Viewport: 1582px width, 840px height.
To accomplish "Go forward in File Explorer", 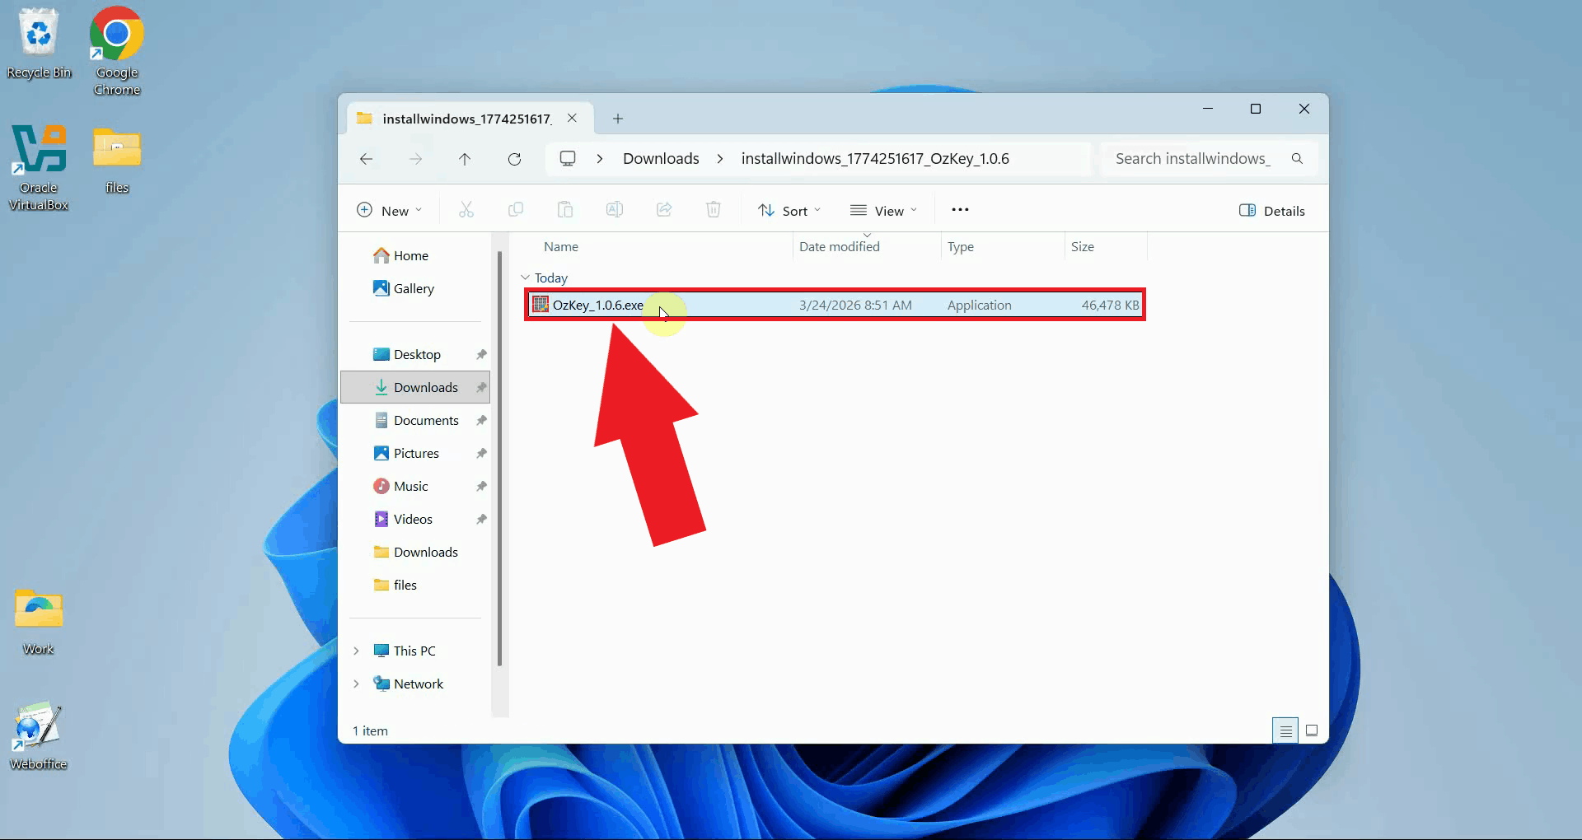I will pyautogui.click(x=416, y=159).
